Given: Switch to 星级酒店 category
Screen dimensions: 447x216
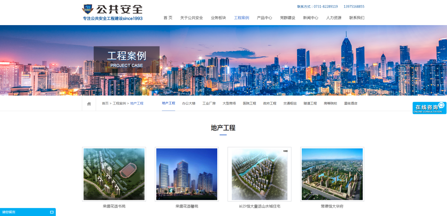Looking at the screenshot, I should coord(350,103).
